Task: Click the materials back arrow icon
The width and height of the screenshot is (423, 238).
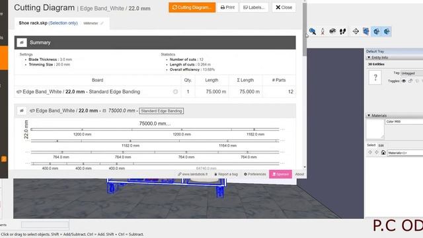Action: (x=370, y=153)
